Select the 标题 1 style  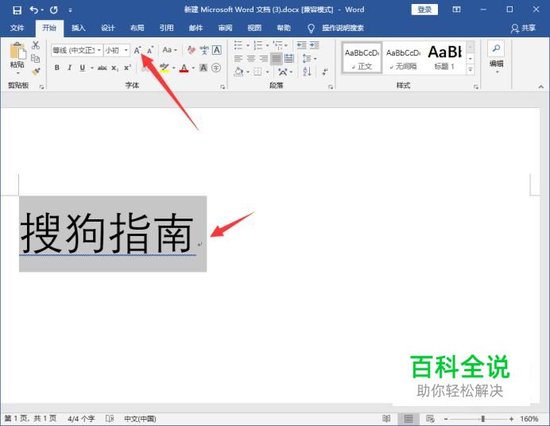(444, 58)
